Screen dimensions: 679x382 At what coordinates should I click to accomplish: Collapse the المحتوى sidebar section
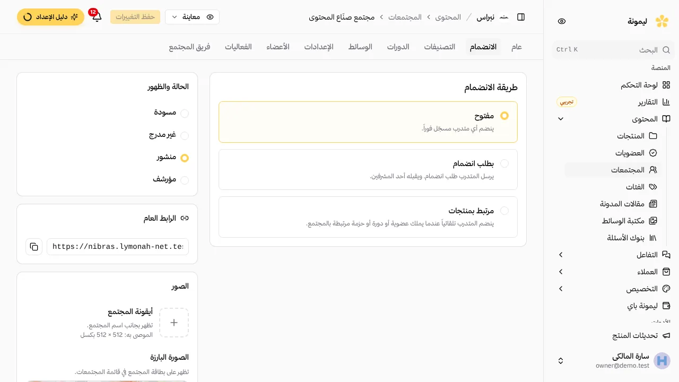click(x=561, y=119)
